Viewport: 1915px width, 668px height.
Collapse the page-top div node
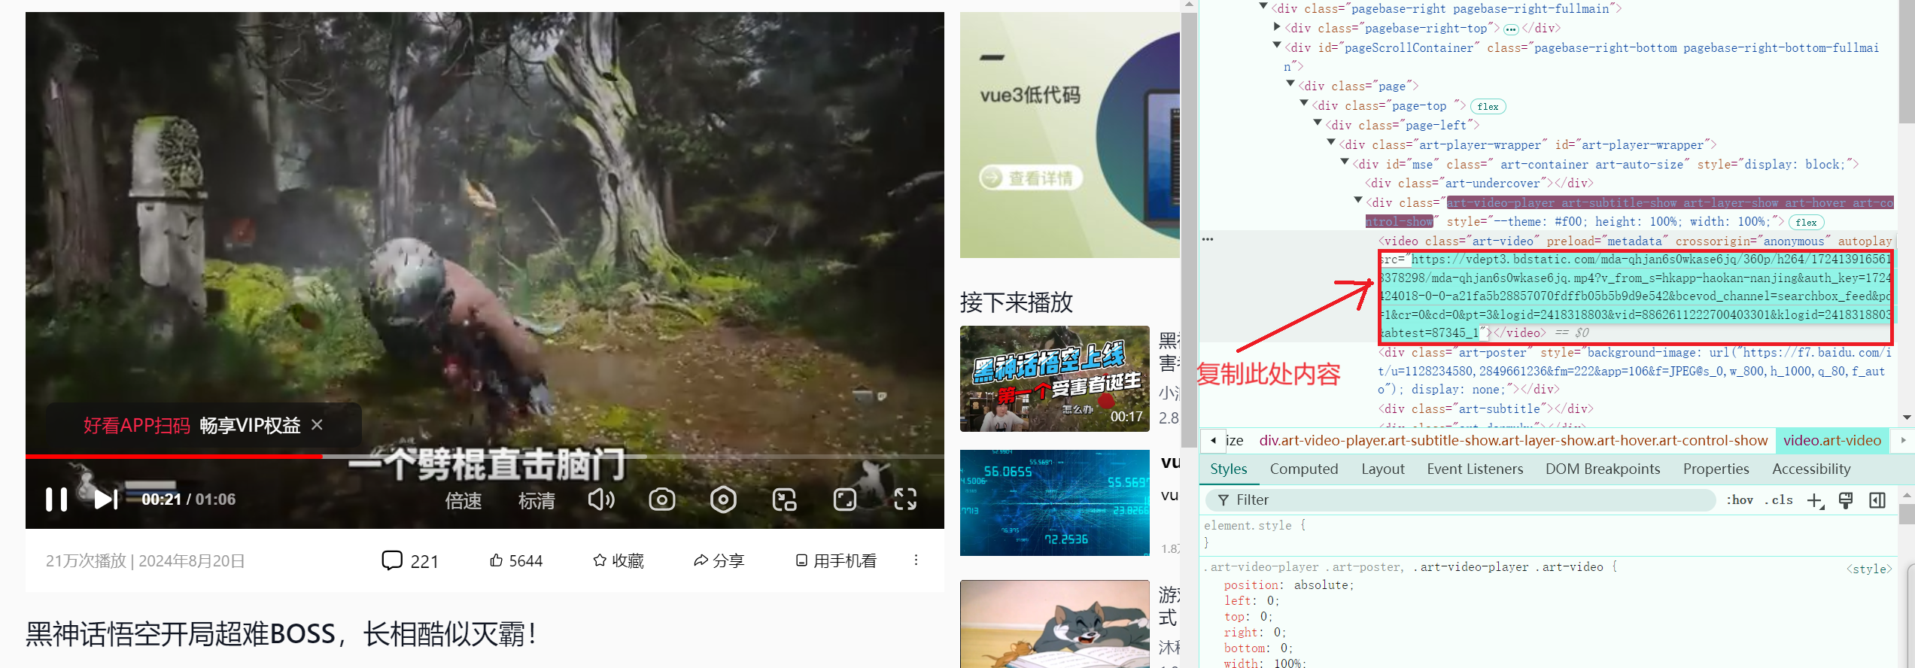[1304, 104]
